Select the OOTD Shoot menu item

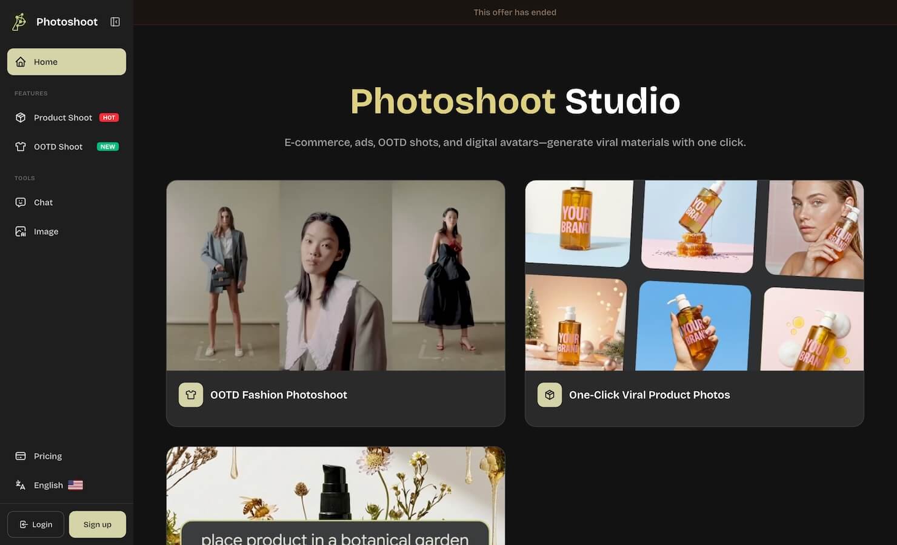[67, 147]
